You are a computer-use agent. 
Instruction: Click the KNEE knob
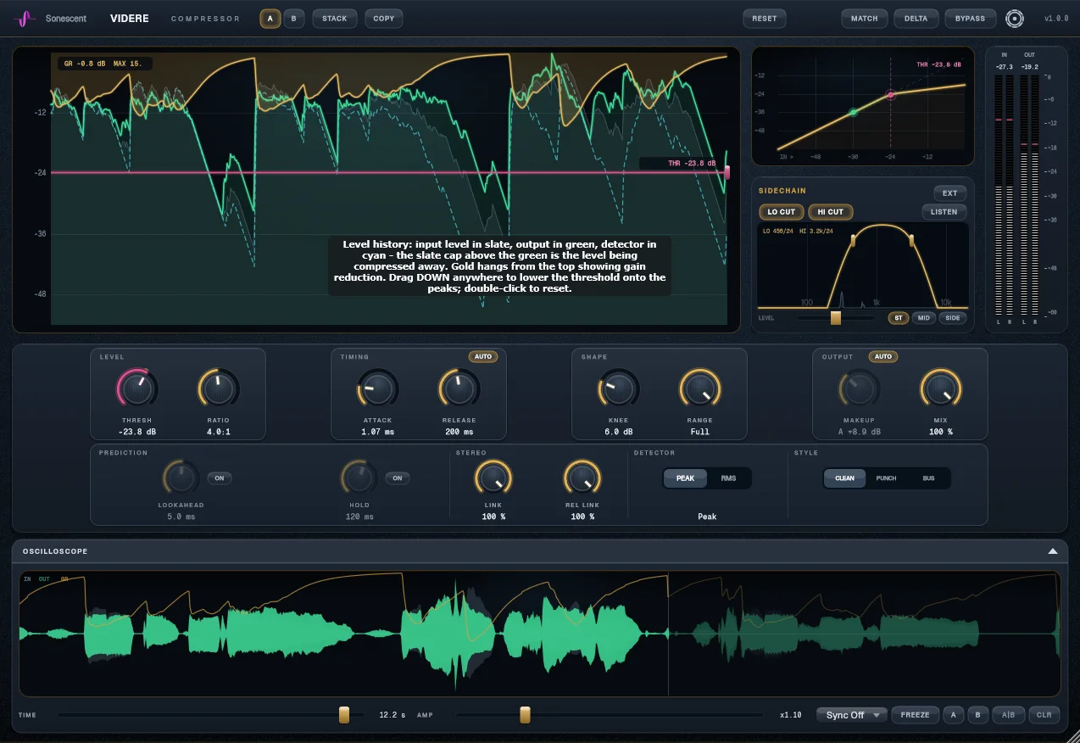(618, 388)
